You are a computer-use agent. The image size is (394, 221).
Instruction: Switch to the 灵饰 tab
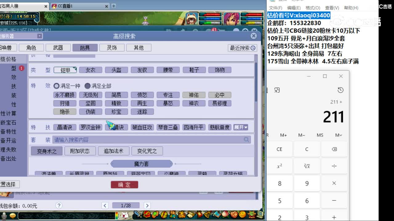pyautogui.click(x=112, y=48)
